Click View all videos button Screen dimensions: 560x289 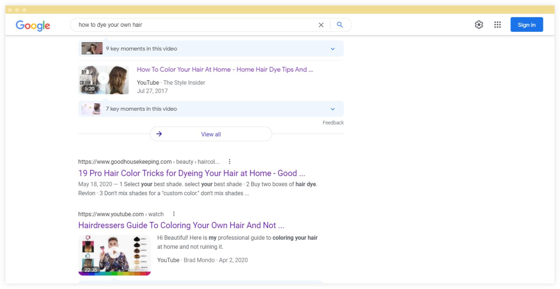pos(211,134)
